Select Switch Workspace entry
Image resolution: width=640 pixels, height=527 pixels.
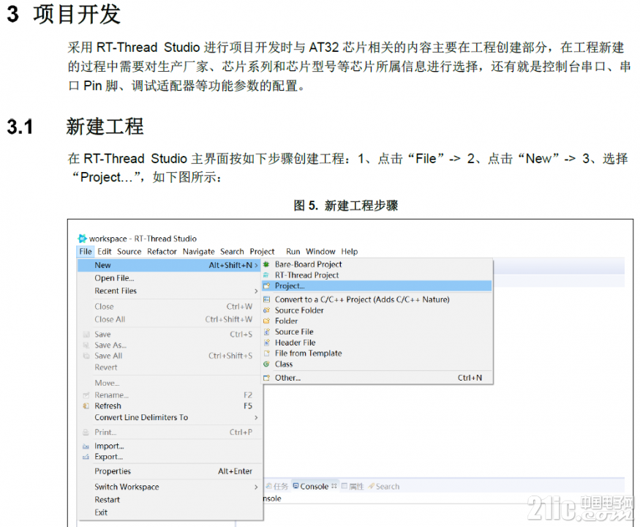170,487
